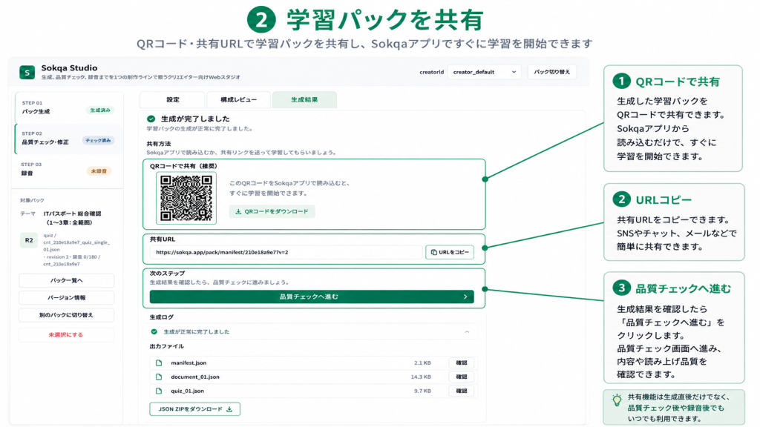Click the green Sokqa Studio logo icon
The image size is (760, 427).
(x=27, y=72)
